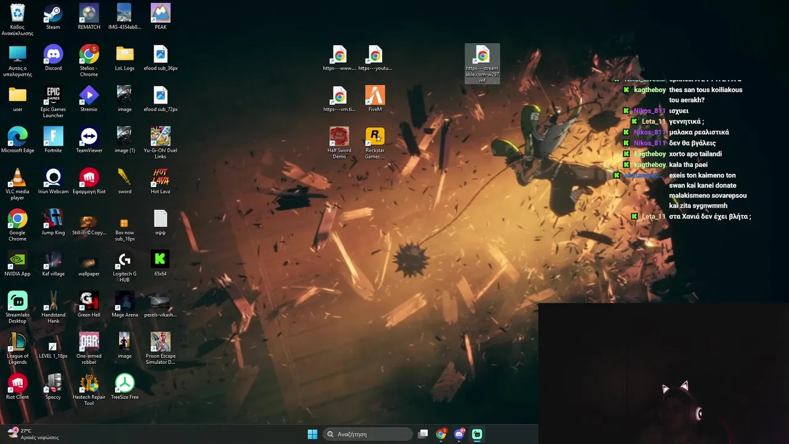The image size is (789, 444).
Task: Select the sword file icon
Action: (x=125, y=182)
